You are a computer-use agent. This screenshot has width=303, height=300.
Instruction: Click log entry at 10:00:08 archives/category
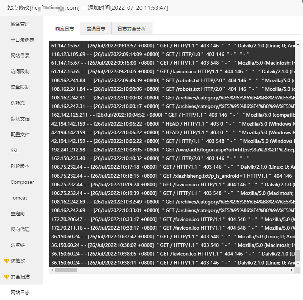pyautogui.click(x=172, y=98)
